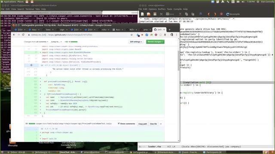
Task: Click Emacs search icon
Action: pos(201,14)
